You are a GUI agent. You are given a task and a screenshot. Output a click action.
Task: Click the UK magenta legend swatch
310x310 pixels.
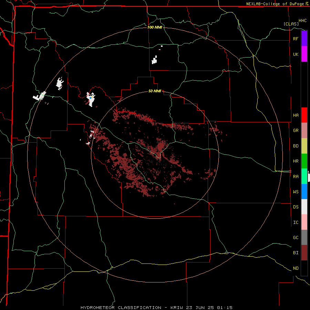coord(304,54)
